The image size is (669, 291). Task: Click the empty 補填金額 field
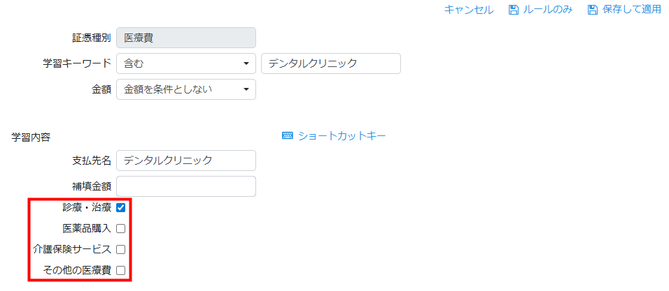pos(185,186)
